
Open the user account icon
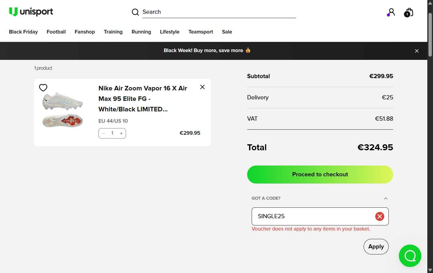click(x=391, y=12)
